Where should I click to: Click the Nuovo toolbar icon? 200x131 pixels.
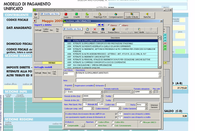point(87,30)
